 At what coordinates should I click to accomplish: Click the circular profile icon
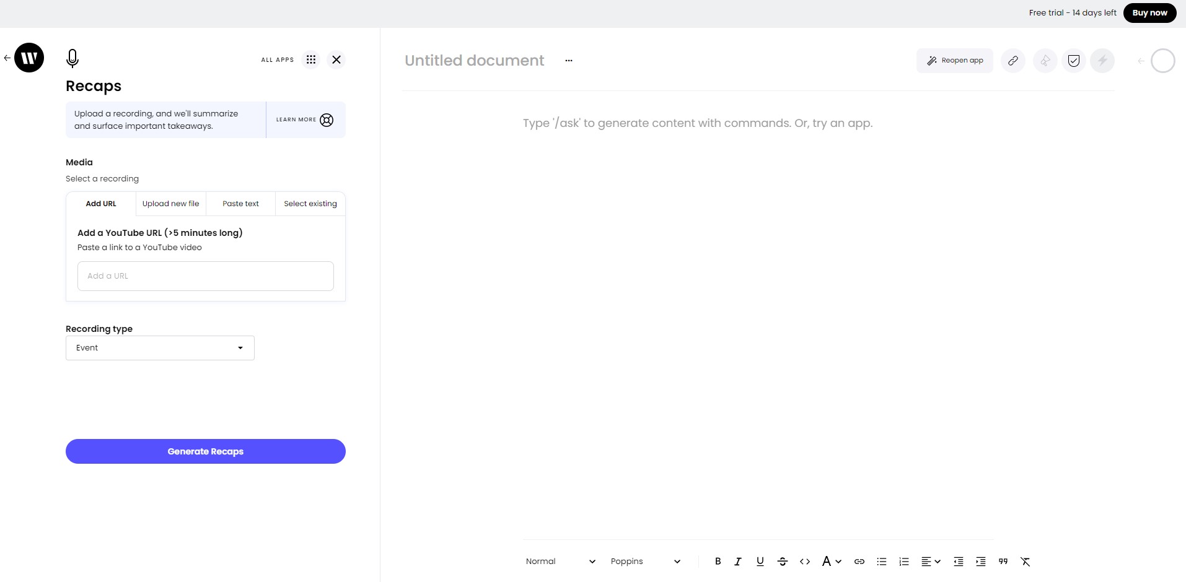pos(1163,61)
